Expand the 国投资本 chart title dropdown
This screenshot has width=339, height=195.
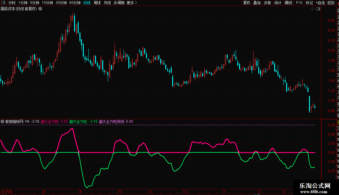pos(40,9)
